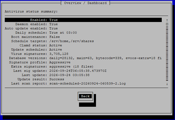Select the 'Database versions' row
This screenshot has width=175, height=120.
83,58
